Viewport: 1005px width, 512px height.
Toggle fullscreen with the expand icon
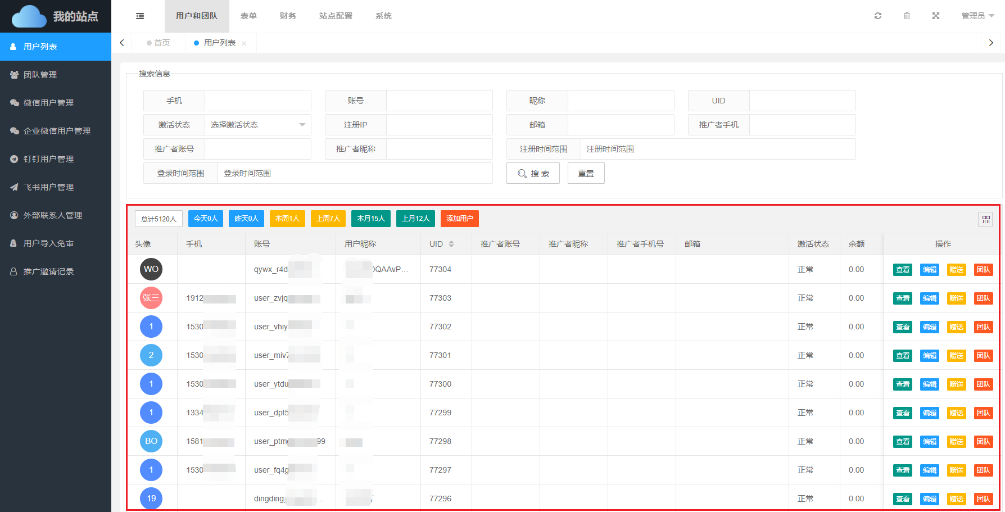[936, 16]
